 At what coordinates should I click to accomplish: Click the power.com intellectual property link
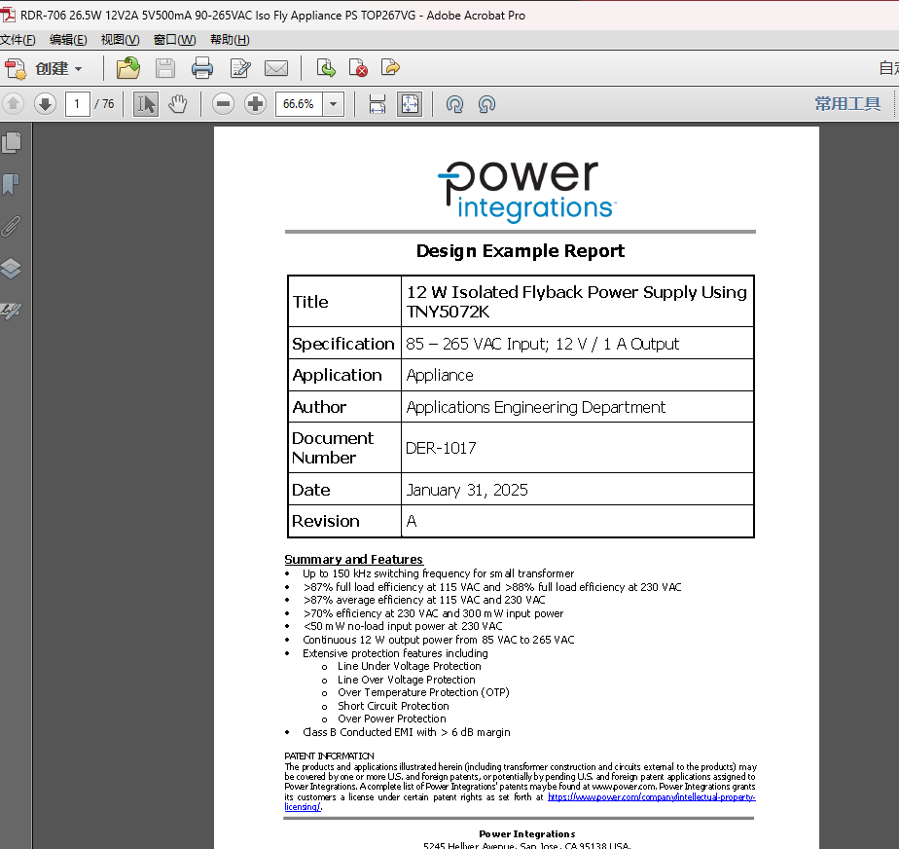pyautogui.click(x=651, y=797)
